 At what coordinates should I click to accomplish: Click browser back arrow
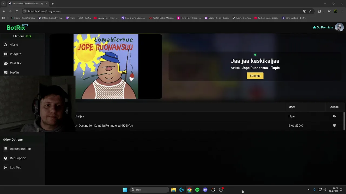pos(4,11)
